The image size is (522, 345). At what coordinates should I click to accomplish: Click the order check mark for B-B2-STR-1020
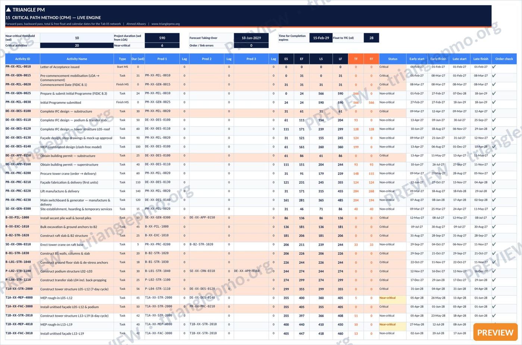pyautogui.click(x=494, y=236)
